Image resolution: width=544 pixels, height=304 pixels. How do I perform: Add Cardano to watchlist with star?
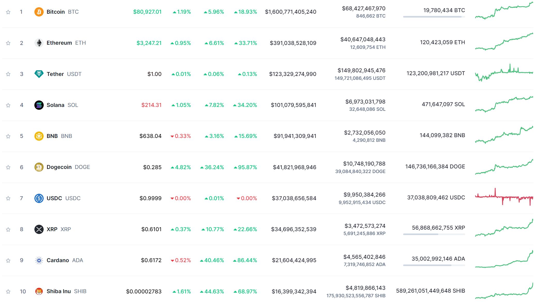(x=8, y=261)
